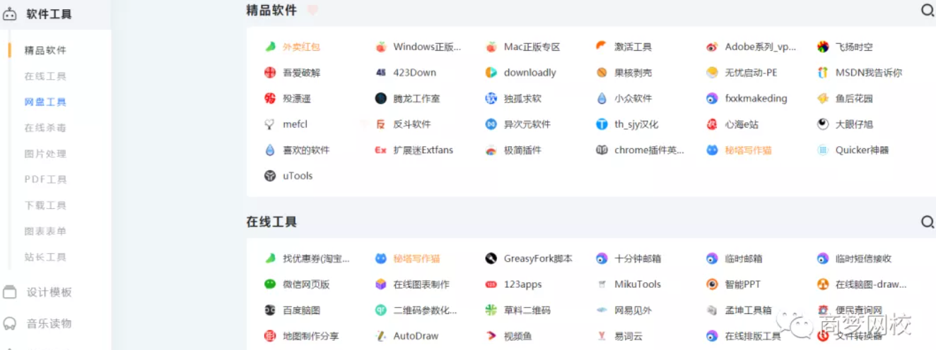This screenshot has width=936, height=350.
Task: Open the 在线图表制作 link
Action: pyautogui.click(x=421, y=284)
